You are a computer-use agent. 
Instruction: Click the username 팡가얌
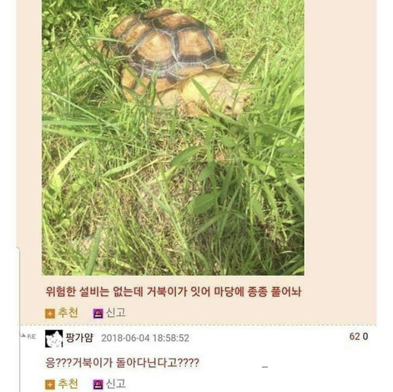79,337
